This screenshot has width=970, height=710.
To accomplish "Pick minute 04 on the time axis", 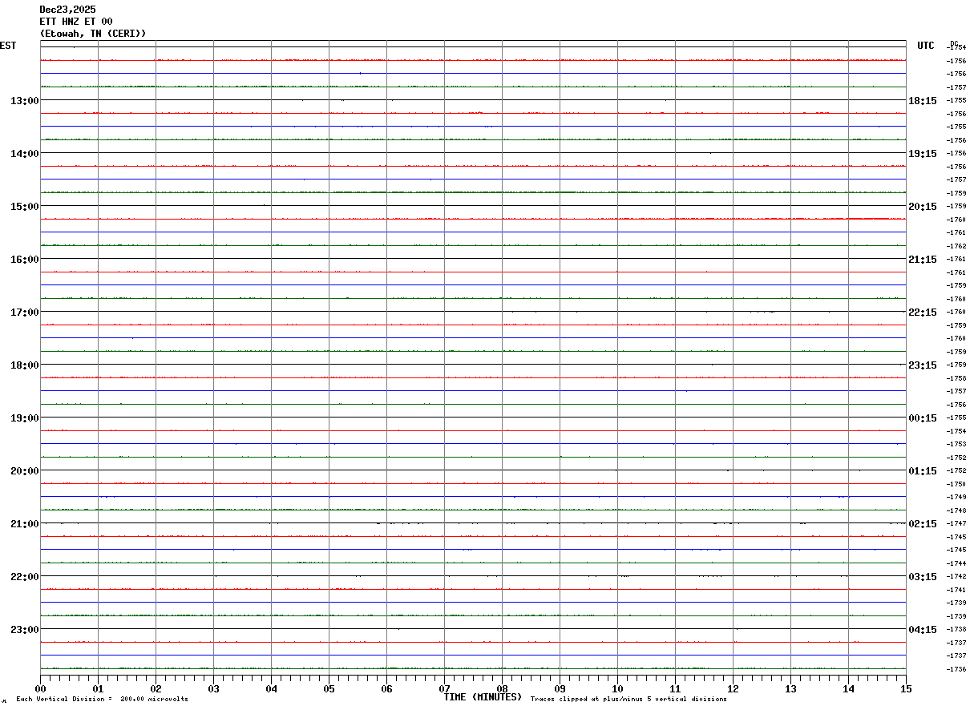I will click(x=272, y=688).
